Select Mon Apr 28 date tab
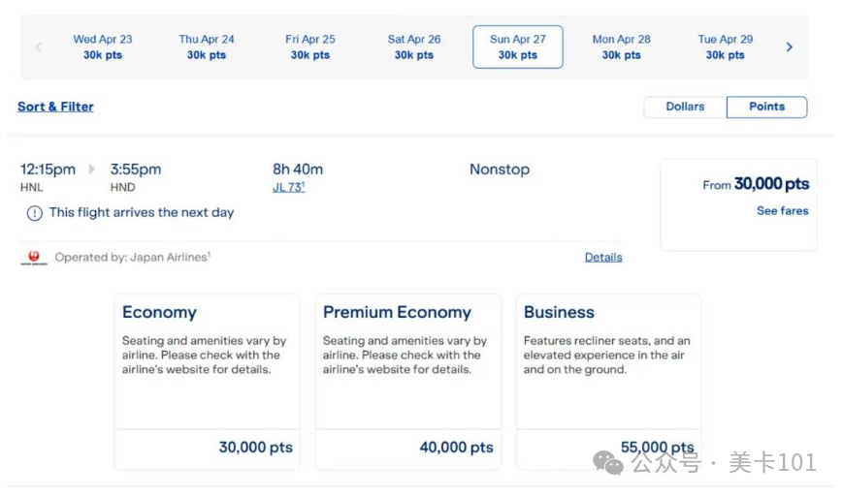843x496 pixels. [x=622, y=47]
